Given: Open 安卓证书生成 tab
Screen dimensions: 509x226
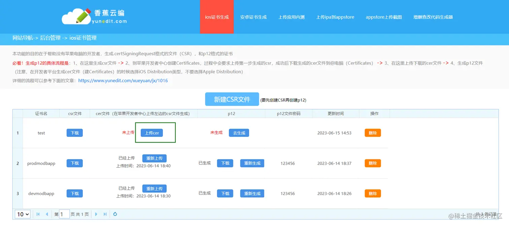Looking at the screenshot, I should [253, 17].
